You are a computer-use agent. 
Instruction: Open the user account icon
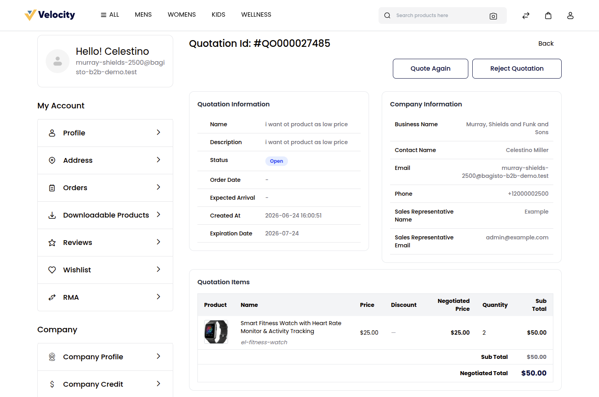[570, 15]
